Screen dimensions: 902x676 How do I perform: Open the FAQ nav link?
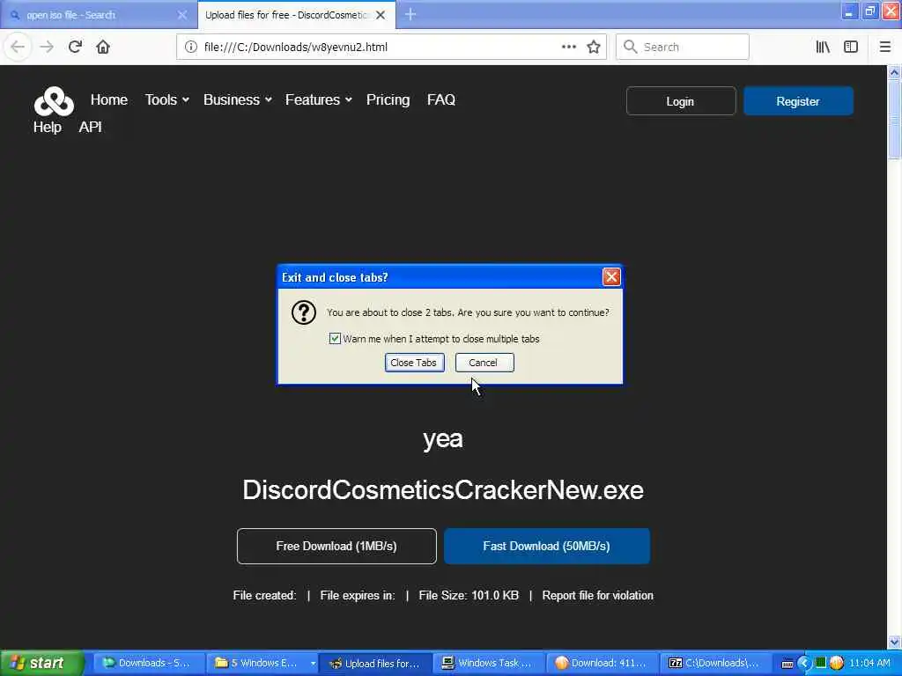tap(441, 100)
